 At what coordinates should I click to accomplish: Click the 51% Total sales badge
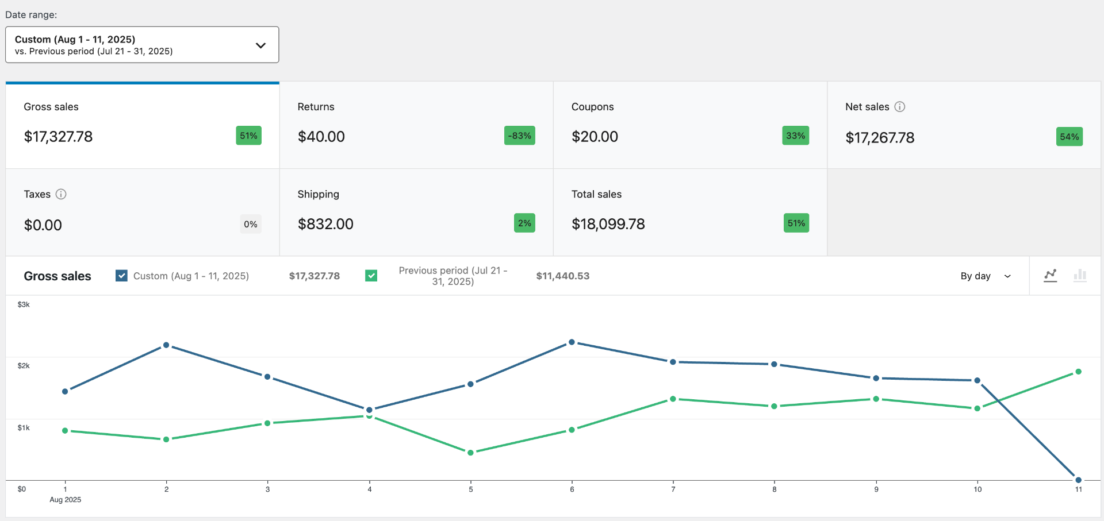(796, 223)
